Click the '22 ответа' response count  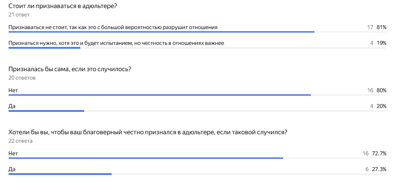[x=20, y=141]
